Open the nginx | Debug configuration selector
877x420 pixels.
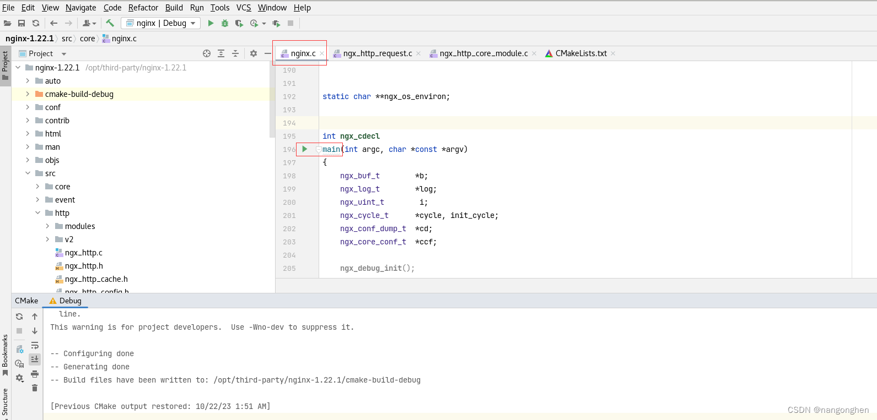161,23
